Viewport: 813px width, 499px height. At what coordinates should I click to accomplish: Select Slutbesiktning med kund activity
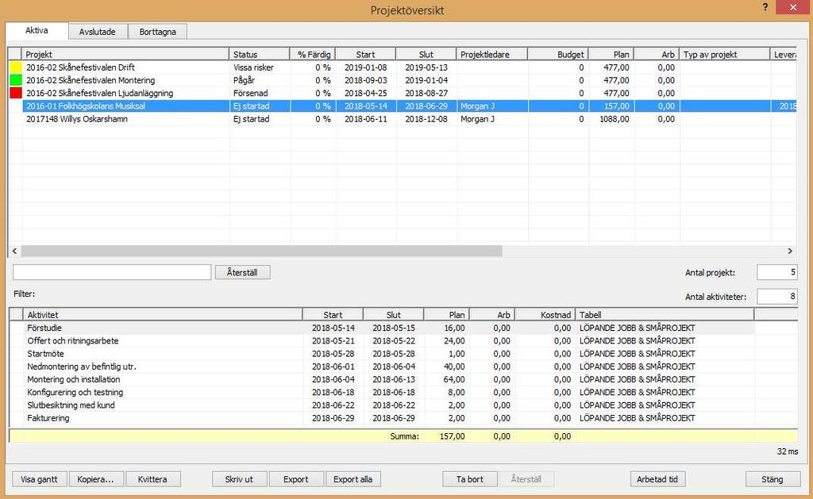click(71, 405)
